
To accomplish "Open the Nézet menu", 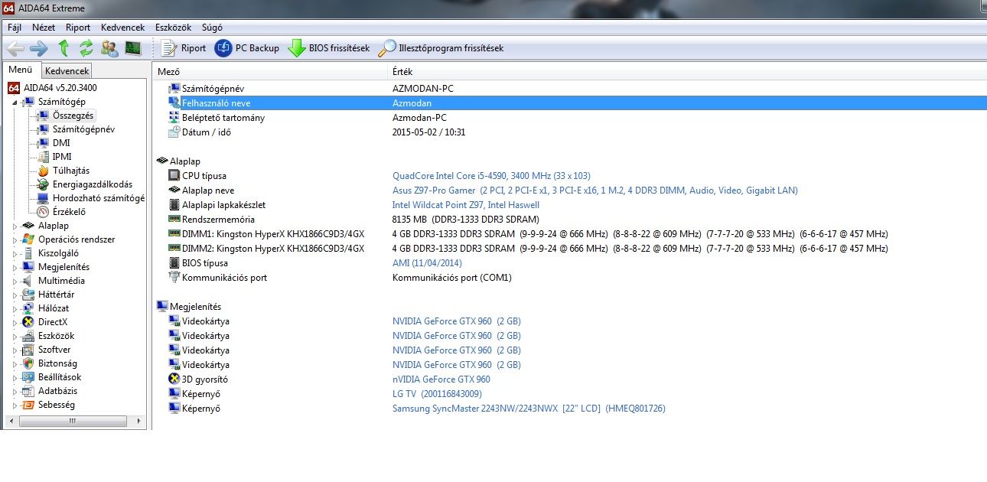I will pos(44,28).
